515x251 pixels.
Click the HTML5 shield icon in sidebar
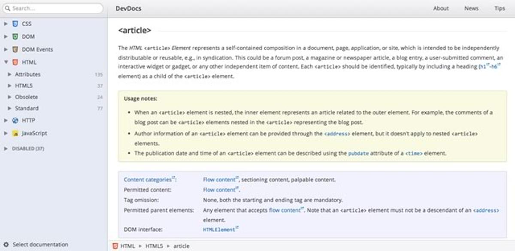tap(15, 62)
